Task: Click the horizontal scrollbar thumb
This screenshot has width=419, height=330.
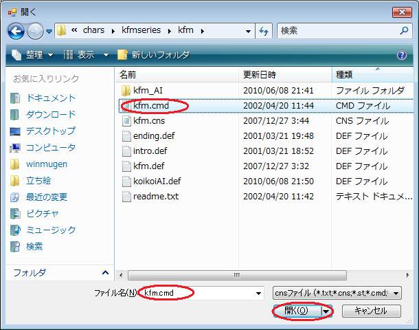Action: 237,275
